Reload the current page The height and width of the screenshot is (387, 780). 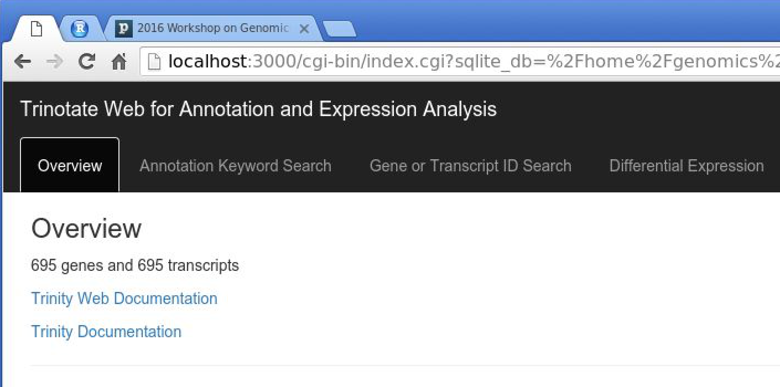click(86, 61)
